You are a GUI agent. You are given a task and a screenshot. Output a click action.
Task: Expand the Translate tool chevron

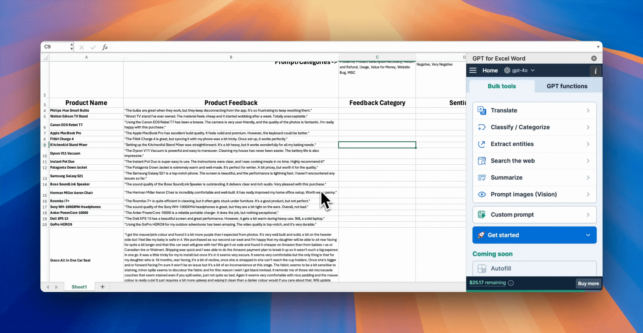pyautogui.click(x=588, y=110)
